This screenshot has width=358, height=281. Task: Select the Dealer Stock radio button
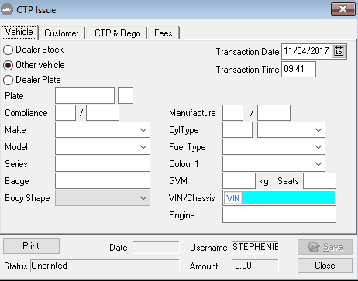(x=8, y=50)
